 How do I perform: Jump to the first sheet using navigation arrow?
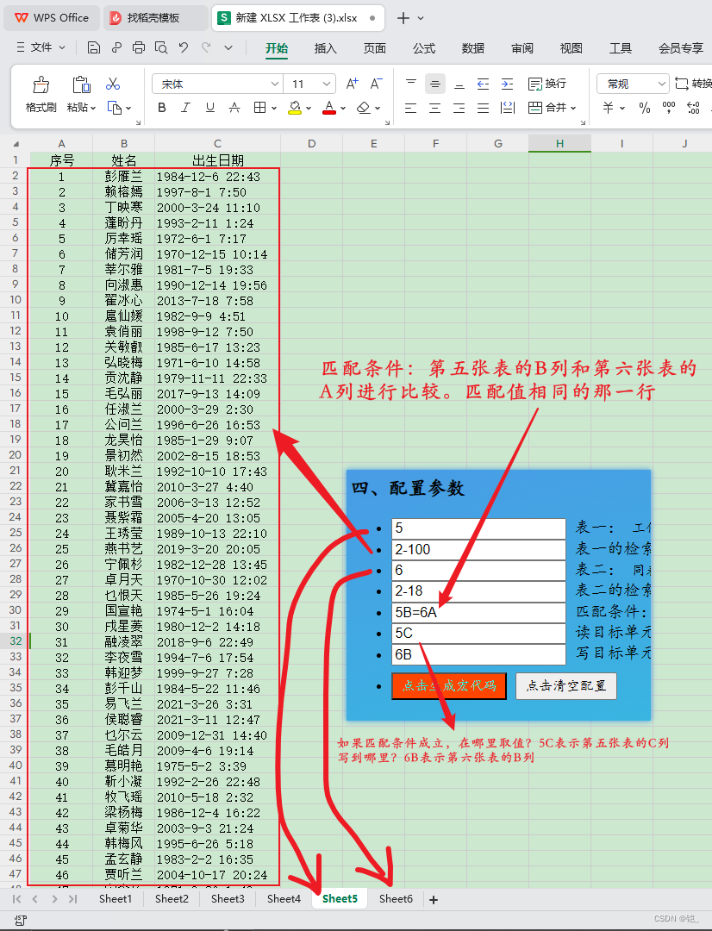click(16, 899)
